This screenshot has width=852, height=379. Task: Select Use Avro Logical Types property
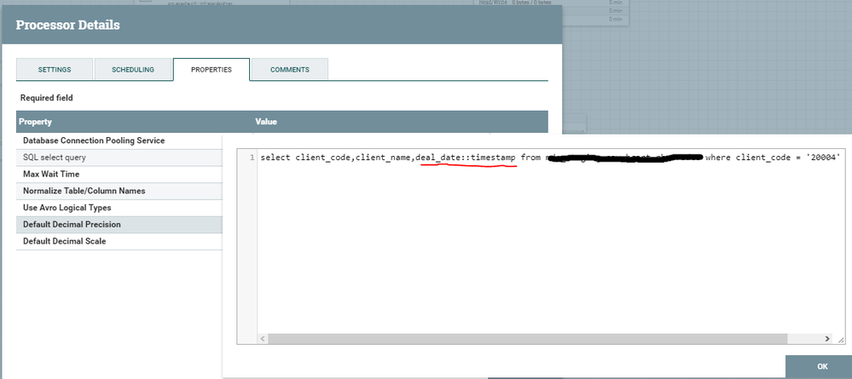119,208
